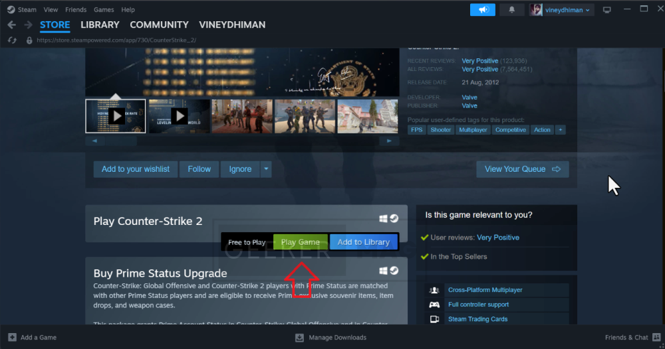Click the user avatar picture
This screenshot has height=349, width=665.
pyautogui.click(x=535, y=10)
